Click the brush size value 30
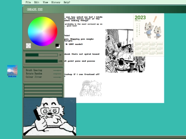This screenshot has height=139, width=186. point(60,55)
